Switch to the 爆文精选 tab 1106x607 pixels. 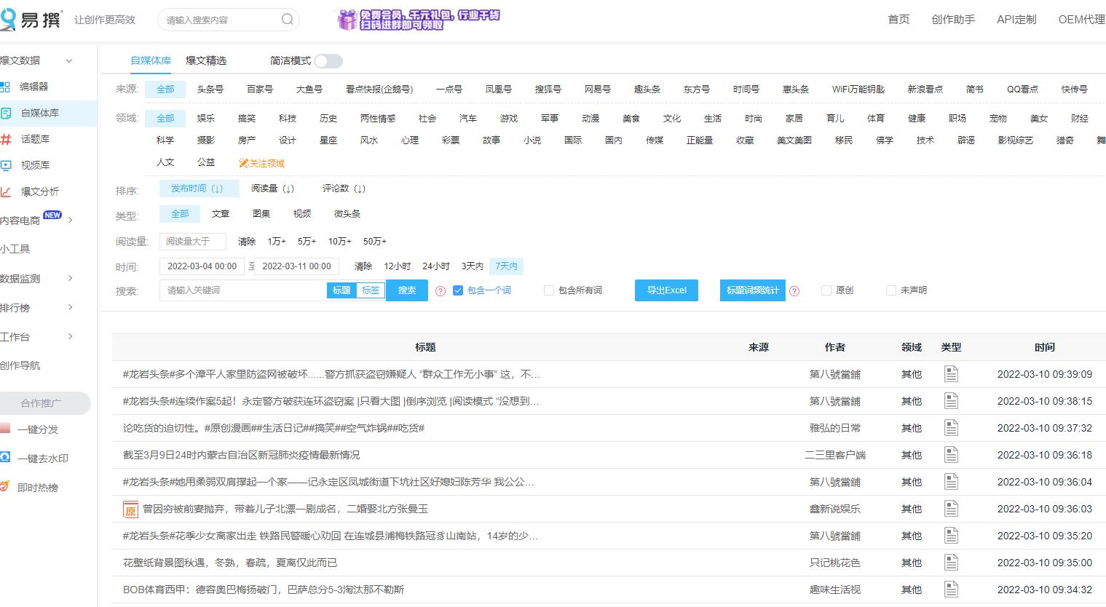pos(206,60)
